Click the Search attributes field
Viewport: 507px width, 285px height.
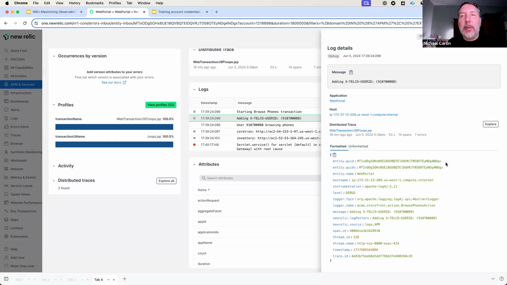coord(260,178)
